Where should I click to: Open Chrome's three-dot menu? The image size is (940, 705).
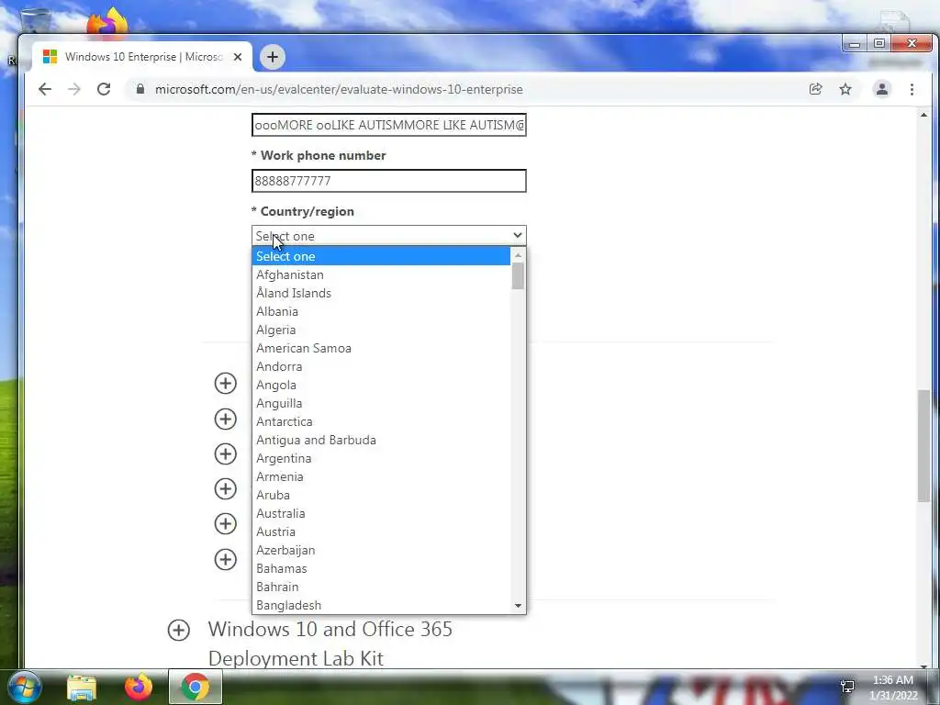(912, 89)
